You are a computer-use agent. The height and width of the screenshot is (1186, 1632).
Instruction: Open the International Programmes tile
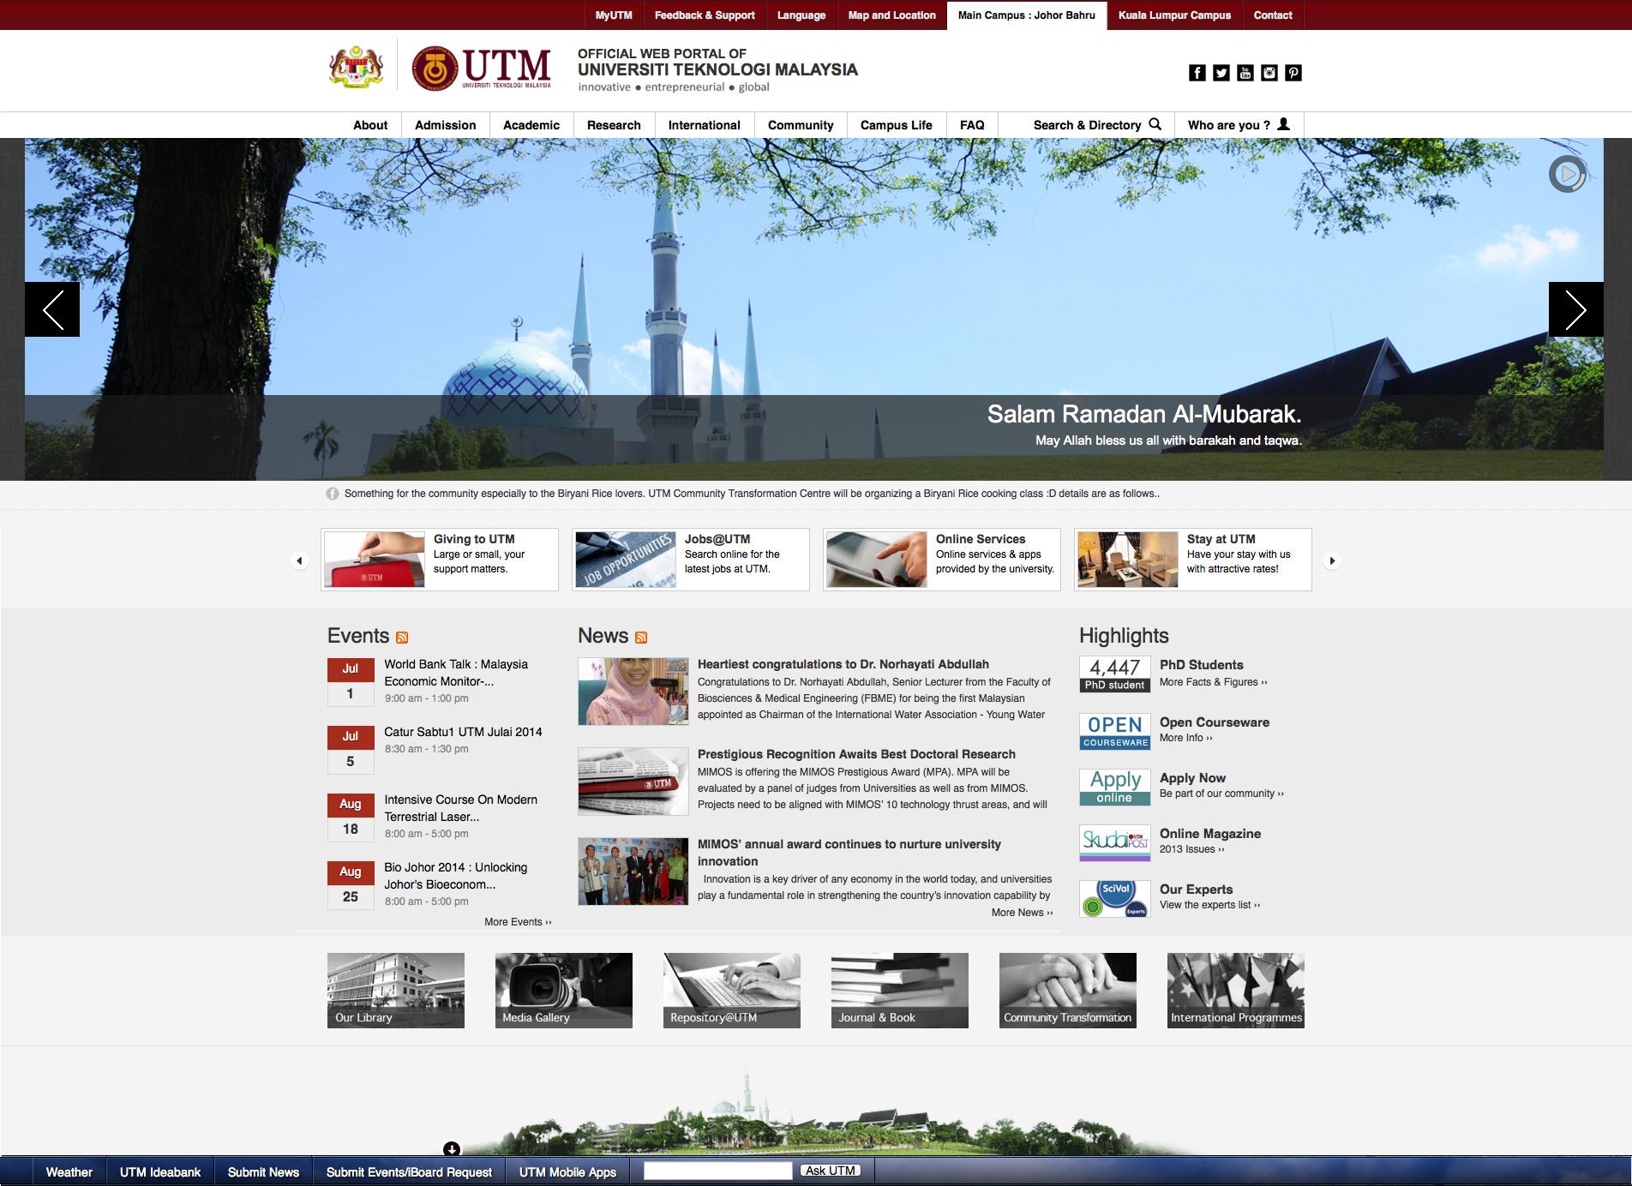(1236, 991)
